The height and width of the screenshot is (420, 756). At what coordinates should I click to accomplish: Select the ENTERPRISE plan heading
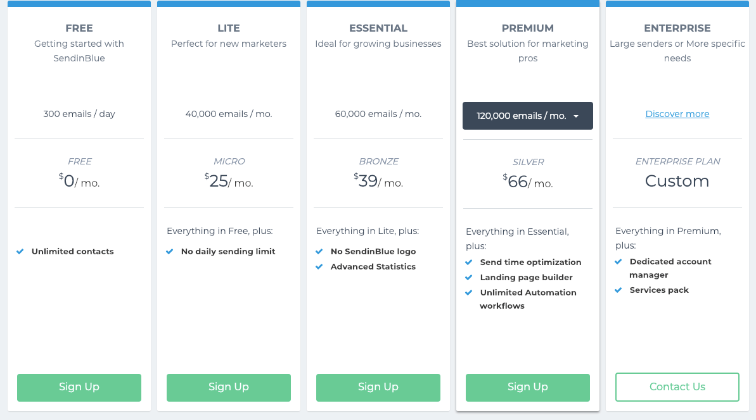(677, 28)
